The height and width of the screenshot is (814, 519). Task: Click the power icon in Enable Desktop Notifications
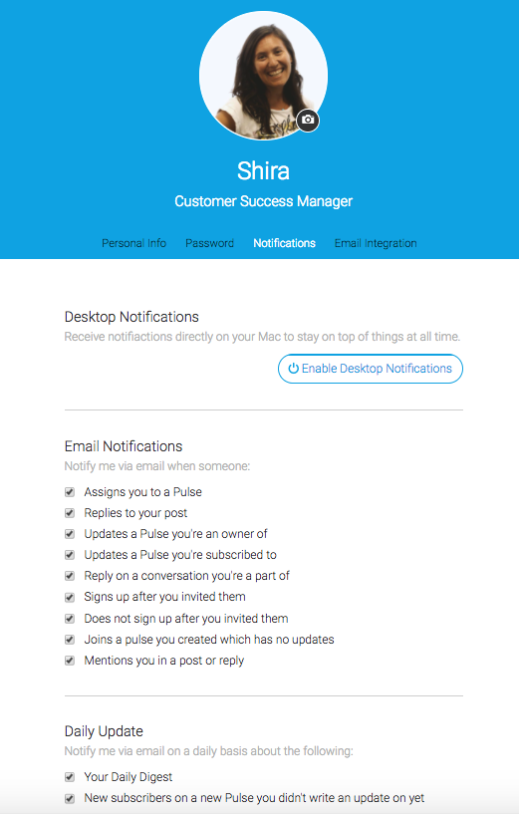click(293, 368)
